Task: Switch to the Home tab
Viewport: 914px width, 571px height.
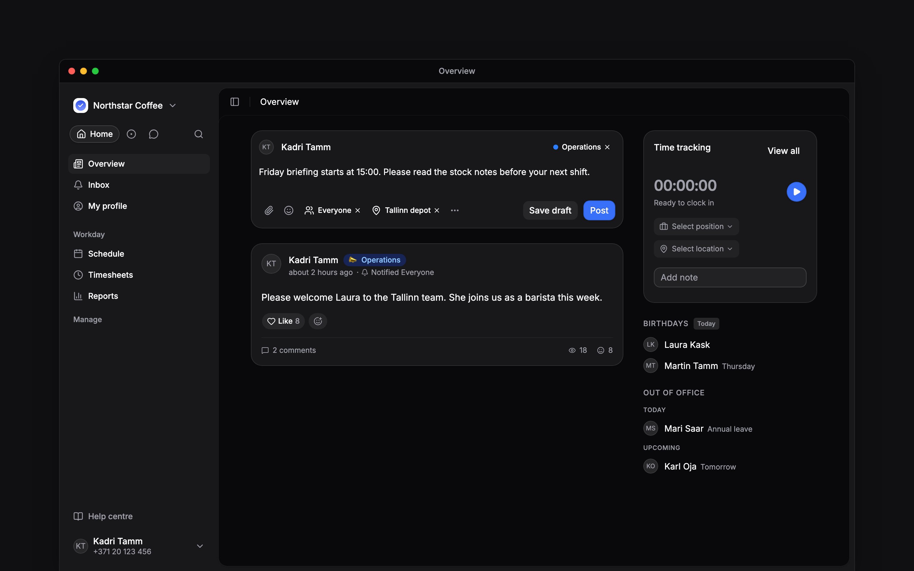Action: click(94, 134)
